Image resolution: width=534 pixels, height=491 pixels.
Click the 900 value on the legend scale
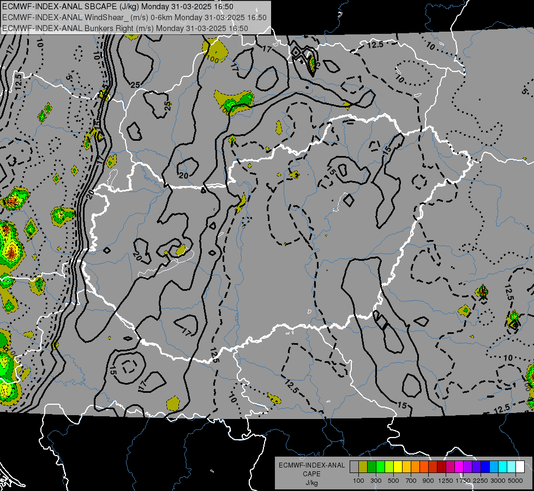tap(428, 481)
